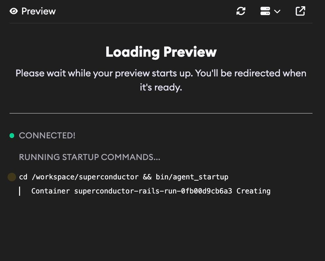Click the Loading Preview title text
The image size is (325, 261).
[x=161, y=51]
